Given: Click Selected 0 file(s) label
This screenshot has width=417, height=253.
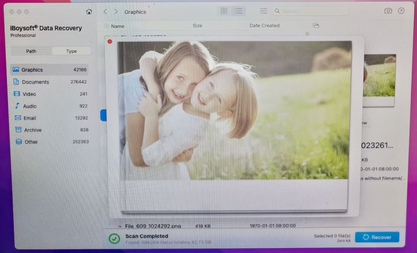Looking at the screenshot, I should [332, 236].
